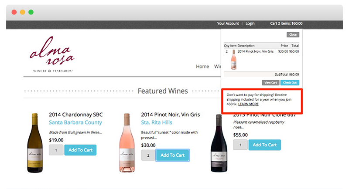Screen dimensions: 349x189
Task: Click the 'Made from fruit grown in three...' text
Action: (75, 132)
